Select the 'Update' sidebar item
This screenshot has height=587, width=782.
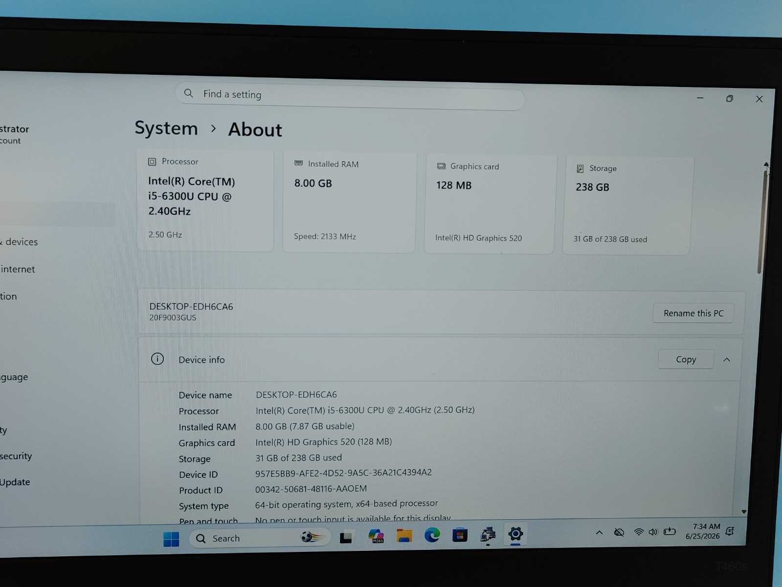[15, 482]
